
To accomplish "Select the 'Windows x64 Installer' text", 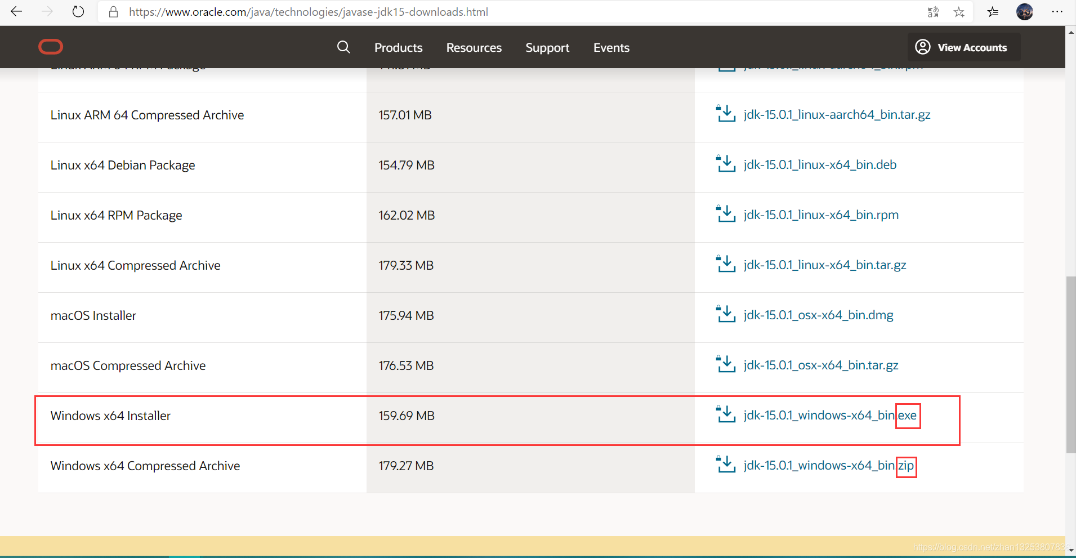I will pos(110,416).
